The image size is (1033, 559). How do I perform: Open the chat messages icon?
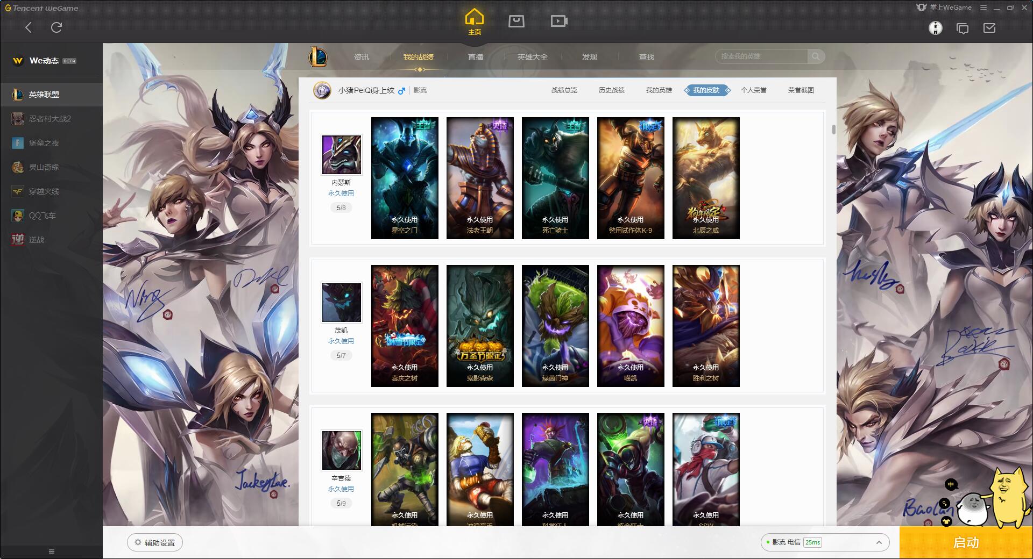(x=963, y=28)
